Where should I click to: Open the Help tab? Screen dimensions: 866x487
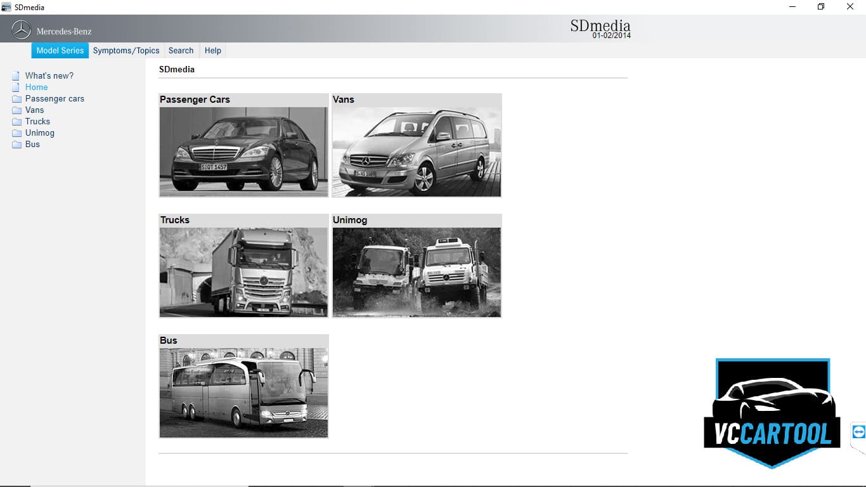point(213,51)
